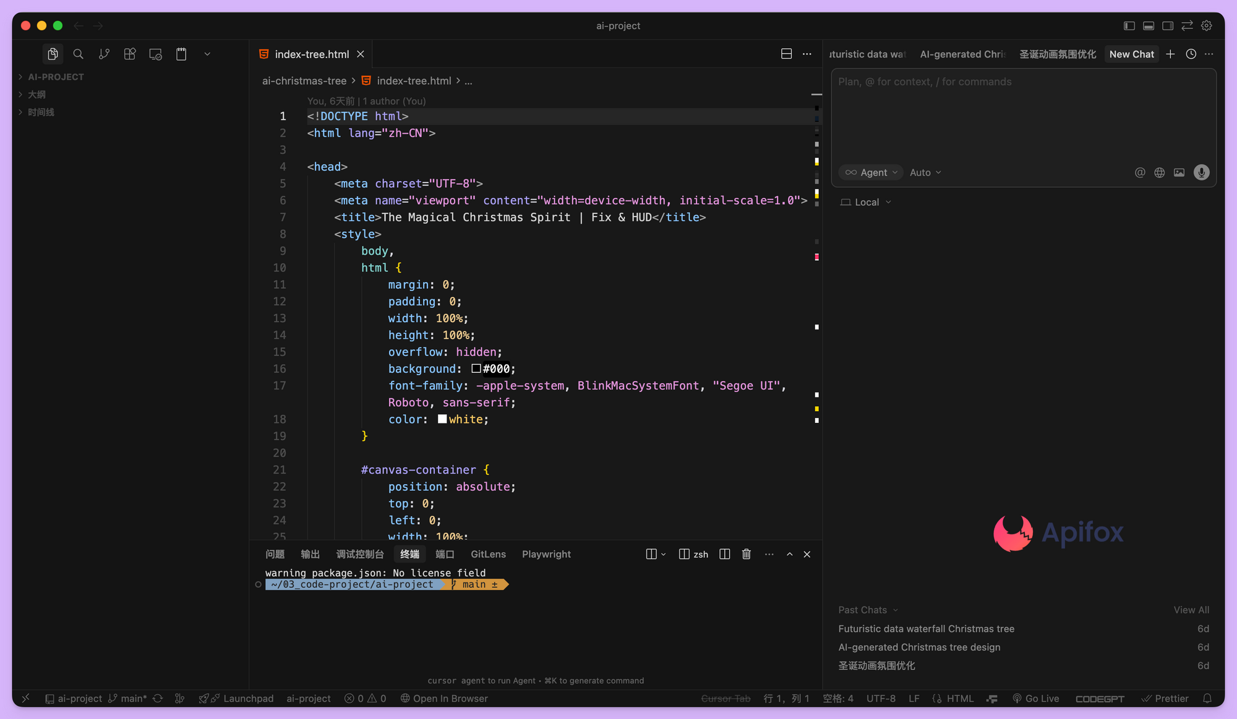The height and width of the screenshot is (719, 1237).
Task: Kill terminal with the trash icon
Action: click(747, 554)
